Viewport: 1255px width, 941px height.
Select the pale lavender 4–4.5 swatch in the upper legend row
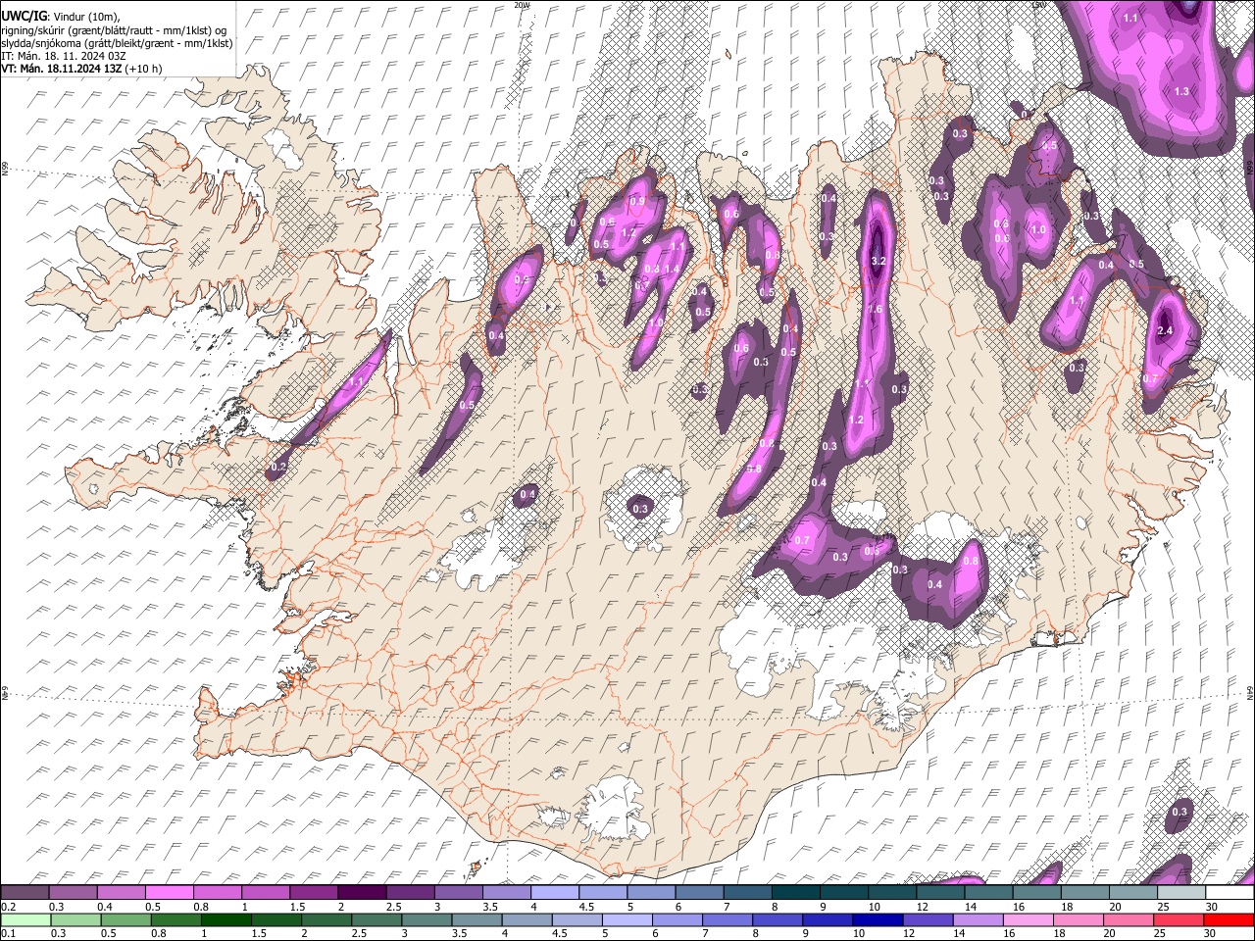[555, 893]
